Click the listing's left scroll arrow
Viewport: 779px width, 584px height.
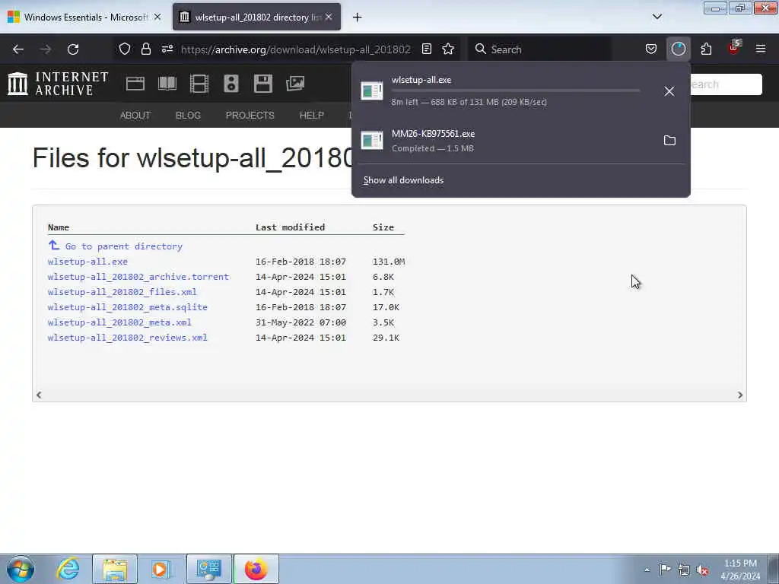pyautogui.click(x=39, y=395)
